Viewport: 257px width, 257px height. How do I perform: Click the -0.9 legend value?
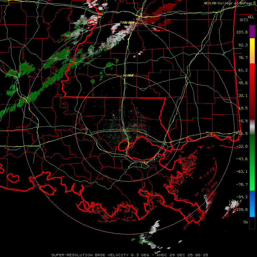coord(243,121)
